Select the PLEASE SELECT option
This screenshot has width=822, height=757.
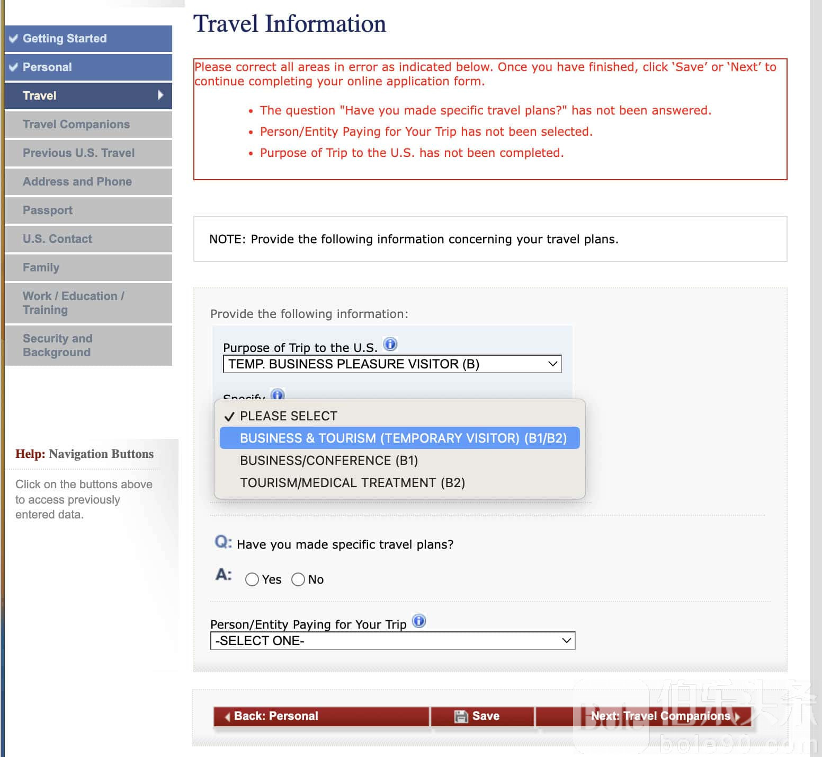[x=288, y=416]
